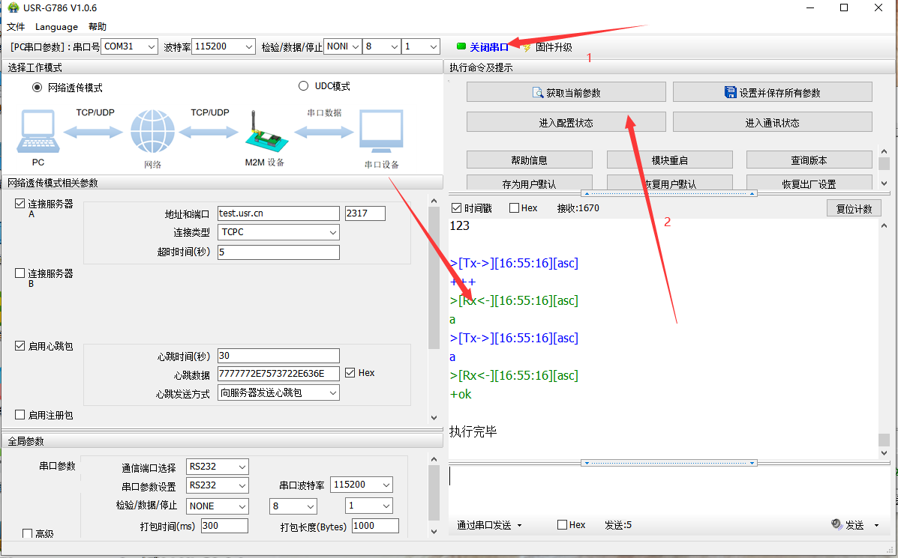Click the M2M device icon in diagram
This screenshot has width=898, height=558.
click(x=264, y=134)
